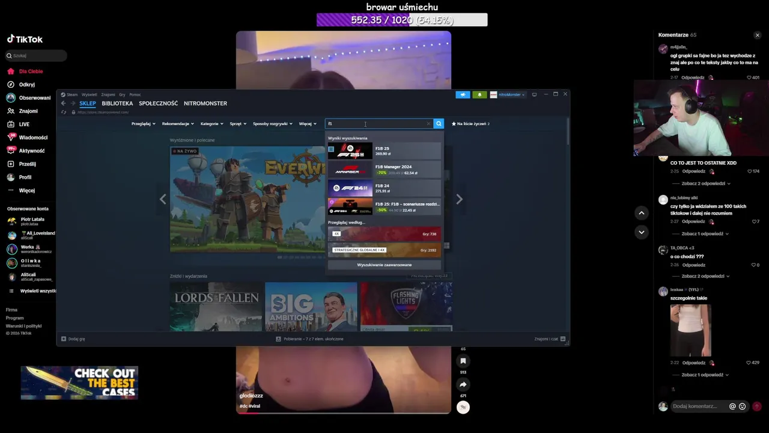Go to previous TikTok video arrow
Screen dimensions: 769x433
pos(642,213)
